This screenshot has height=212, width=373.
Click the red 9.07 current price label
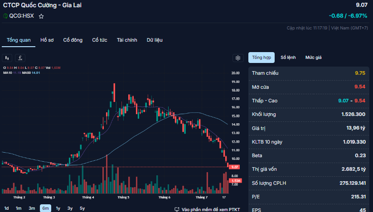pos(235,167)
